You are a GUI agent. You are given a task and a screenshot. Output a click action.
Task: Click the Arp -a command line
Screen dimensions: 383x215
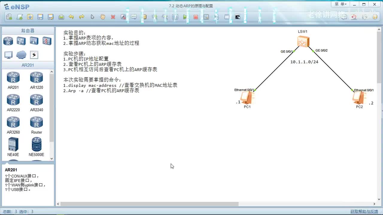[101, 90]
